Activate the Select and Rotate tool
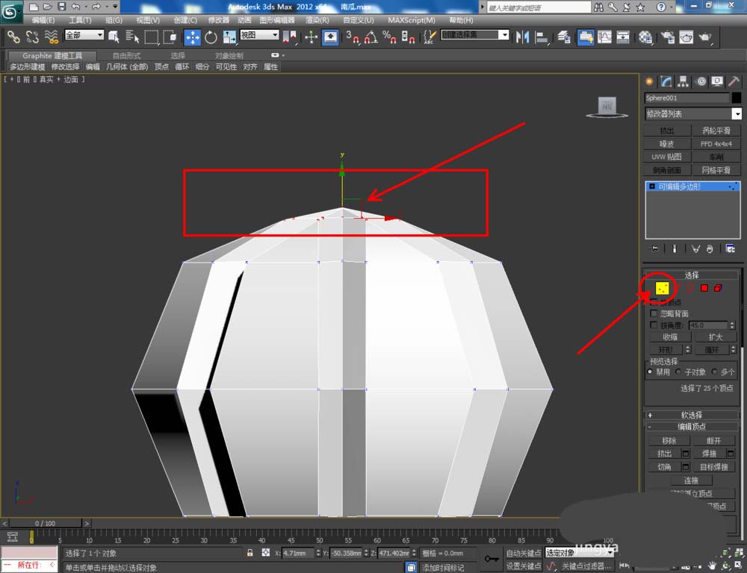 pyautogui.click(x=211, y=37)
